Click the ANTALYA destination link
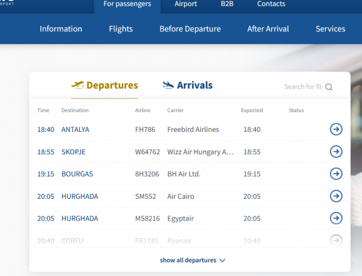Image resolution: width=362 pixels, height=276 pixels. pos(75,130)
